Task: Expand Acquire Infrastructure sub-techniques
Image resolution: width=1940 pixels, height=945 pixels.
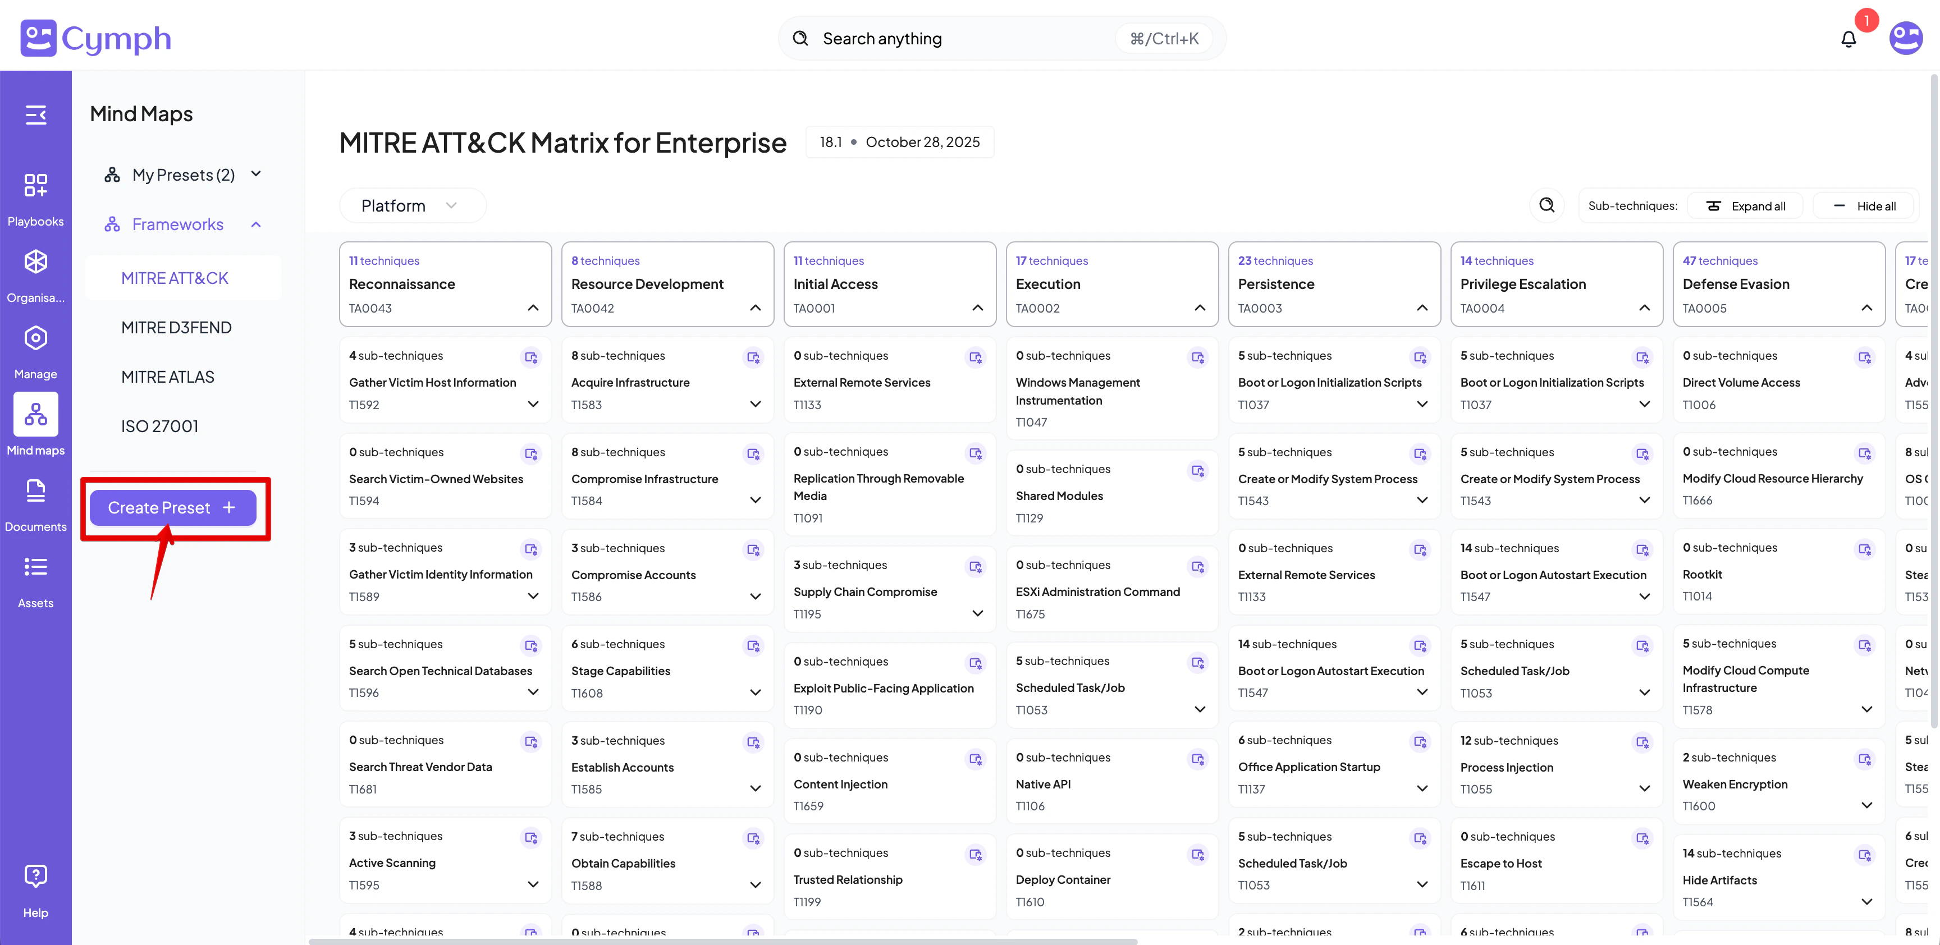Action: pos(756,405)
